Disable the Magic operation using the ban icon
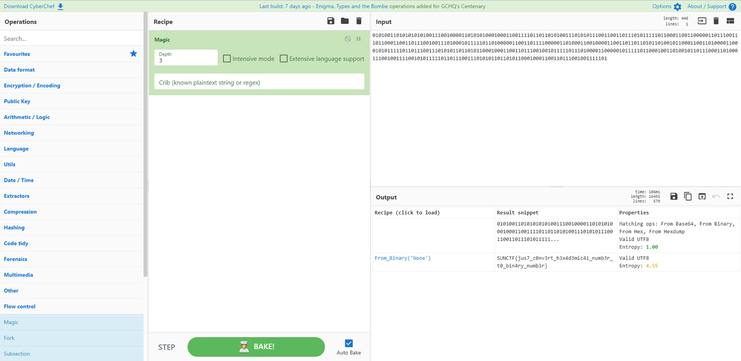 [x=348, y=39]
